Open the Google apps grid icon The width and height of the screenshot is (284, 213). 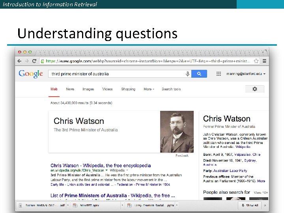pos(219,74)
